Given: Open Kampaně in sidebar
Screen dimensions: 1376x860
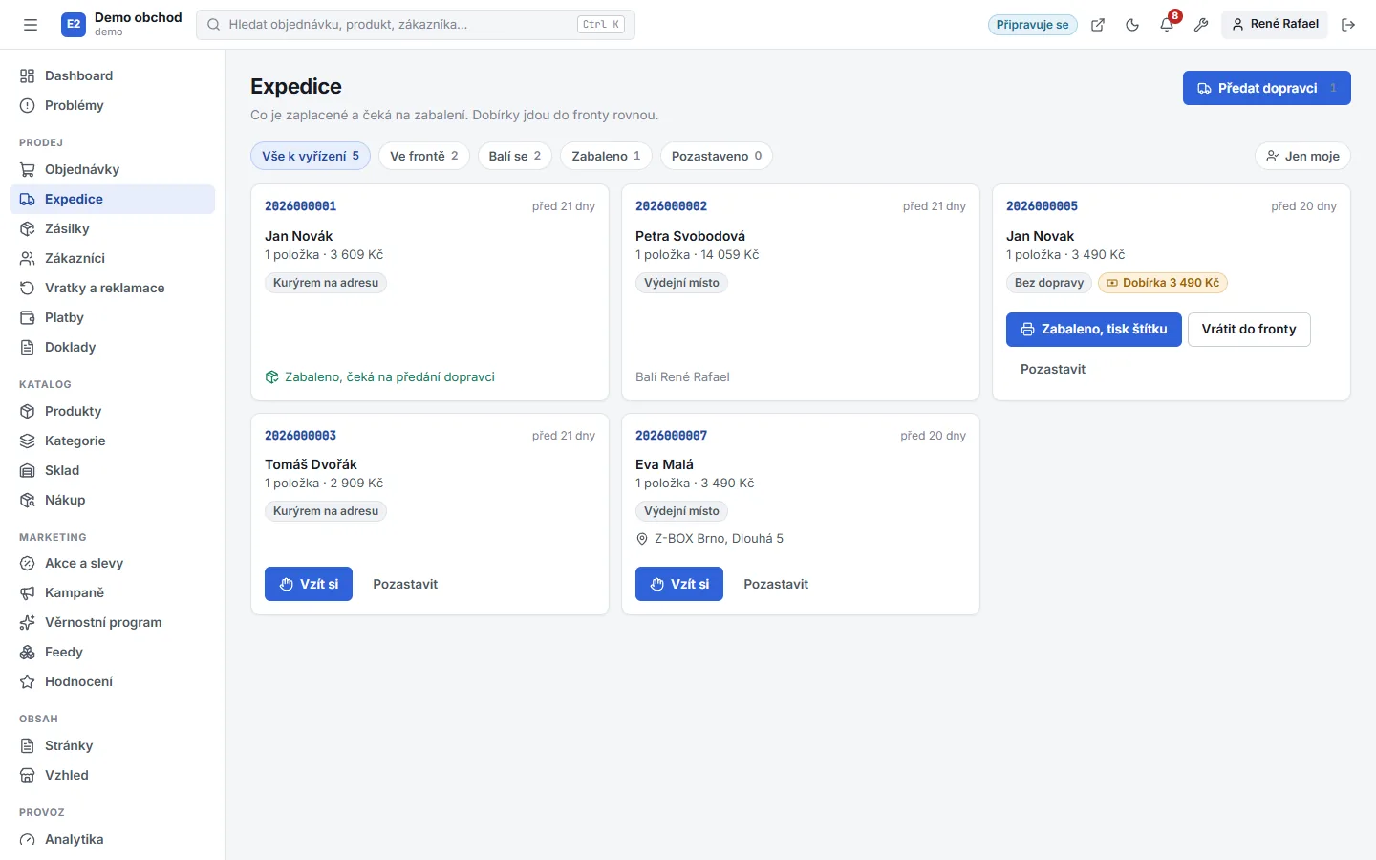Looking at the screenshot, I should (112, 592).
